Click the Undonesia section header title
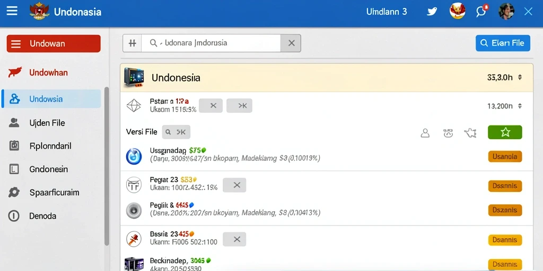This screenshot has width=543, height=271. pyautogui.click(x=176, y=77)
